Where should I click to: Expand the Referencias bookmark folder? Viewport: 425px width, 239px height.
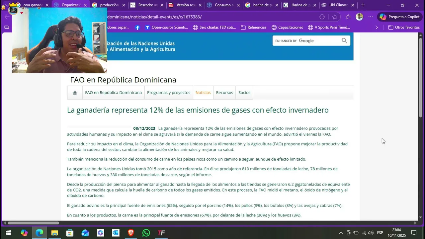click(254, 28)
